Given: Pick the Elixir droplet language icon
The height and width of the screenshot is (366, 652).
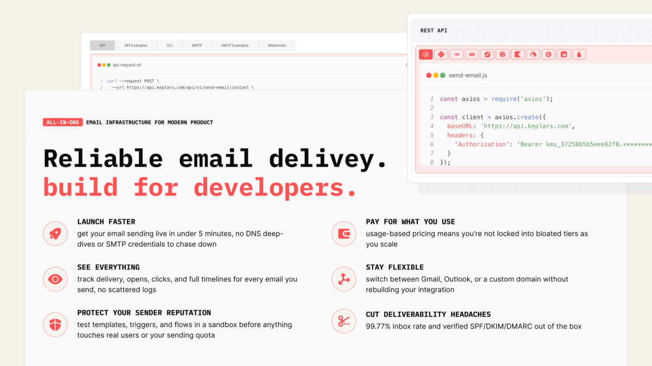Looking at the screenshot, I should (x=579, y=54).
